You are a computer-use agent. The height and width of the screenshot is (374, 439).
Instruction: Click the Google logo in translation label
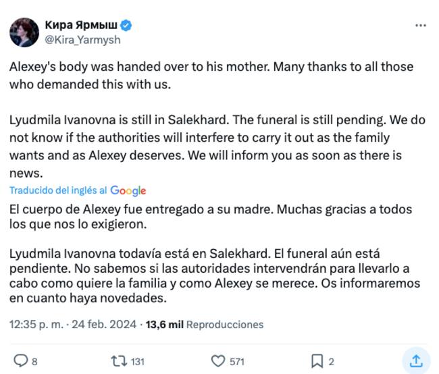click(x=128, y=191)
